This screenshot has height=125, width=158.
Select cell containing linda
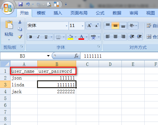[24, 85]
